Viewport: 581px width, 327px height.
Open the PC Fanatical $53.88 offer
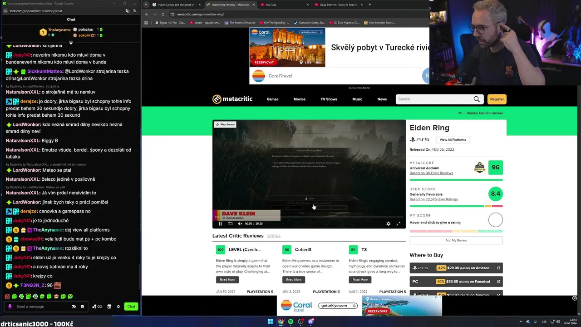[456, 282]
